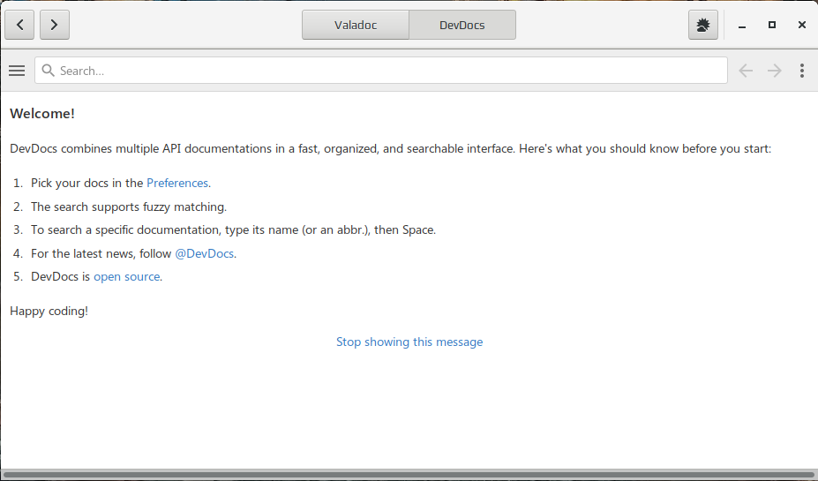Click the Happy coding! text
818x481 pixels.
tap(49, 312)
